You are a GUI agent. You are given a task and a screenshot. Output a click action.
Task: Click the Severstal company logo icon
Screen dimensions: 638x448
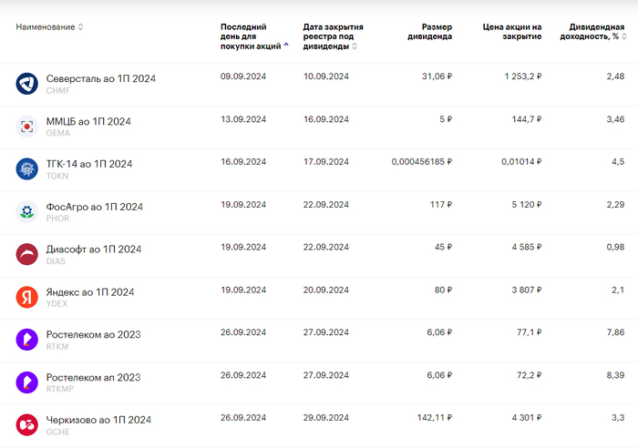[x=26, y=84]
